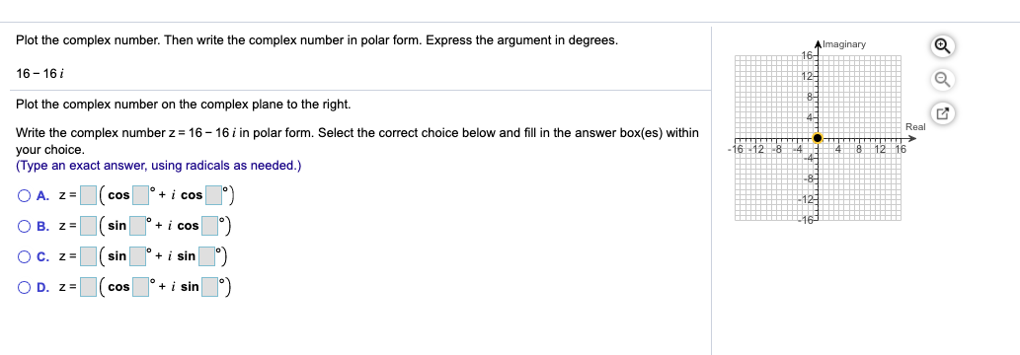Click first cos angle box in choice A
The image size is (1020, 355).
pyautogui.click(x=141, y=195)
